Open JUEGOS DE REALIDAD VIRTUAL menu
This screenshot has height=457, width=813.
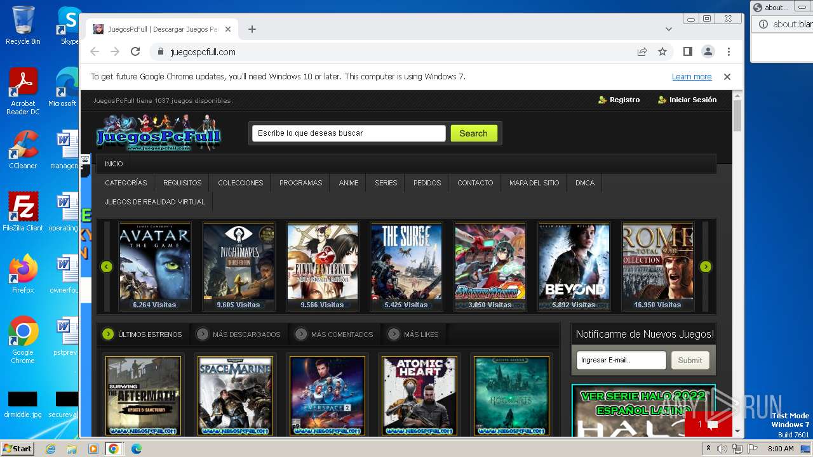[x=155, y=202]
